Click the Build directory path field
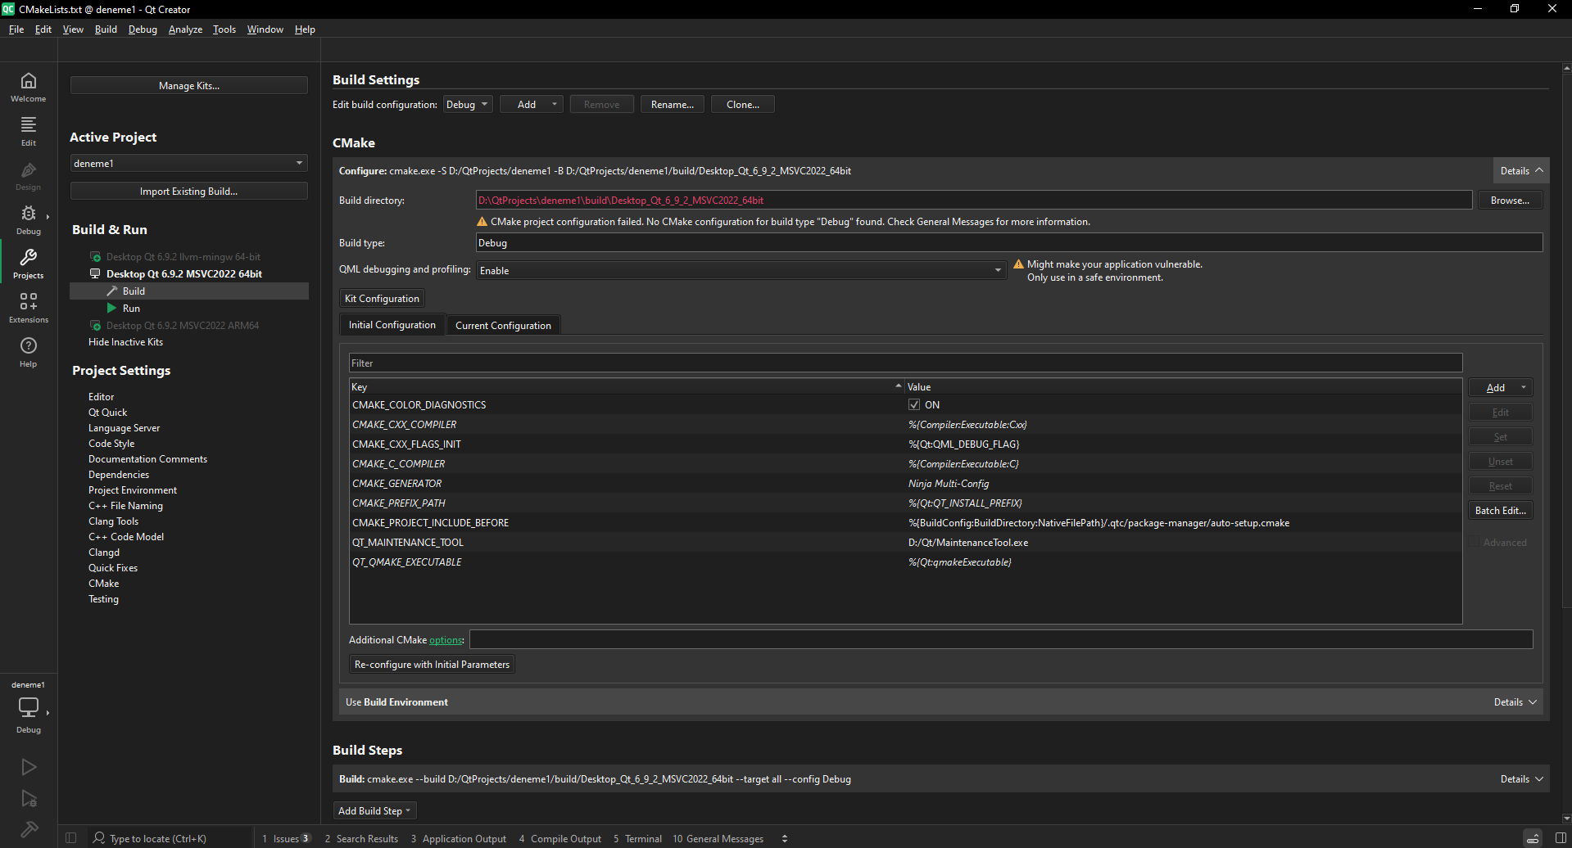The height and width of the screenshot is (848, 1572). [974, 201]
